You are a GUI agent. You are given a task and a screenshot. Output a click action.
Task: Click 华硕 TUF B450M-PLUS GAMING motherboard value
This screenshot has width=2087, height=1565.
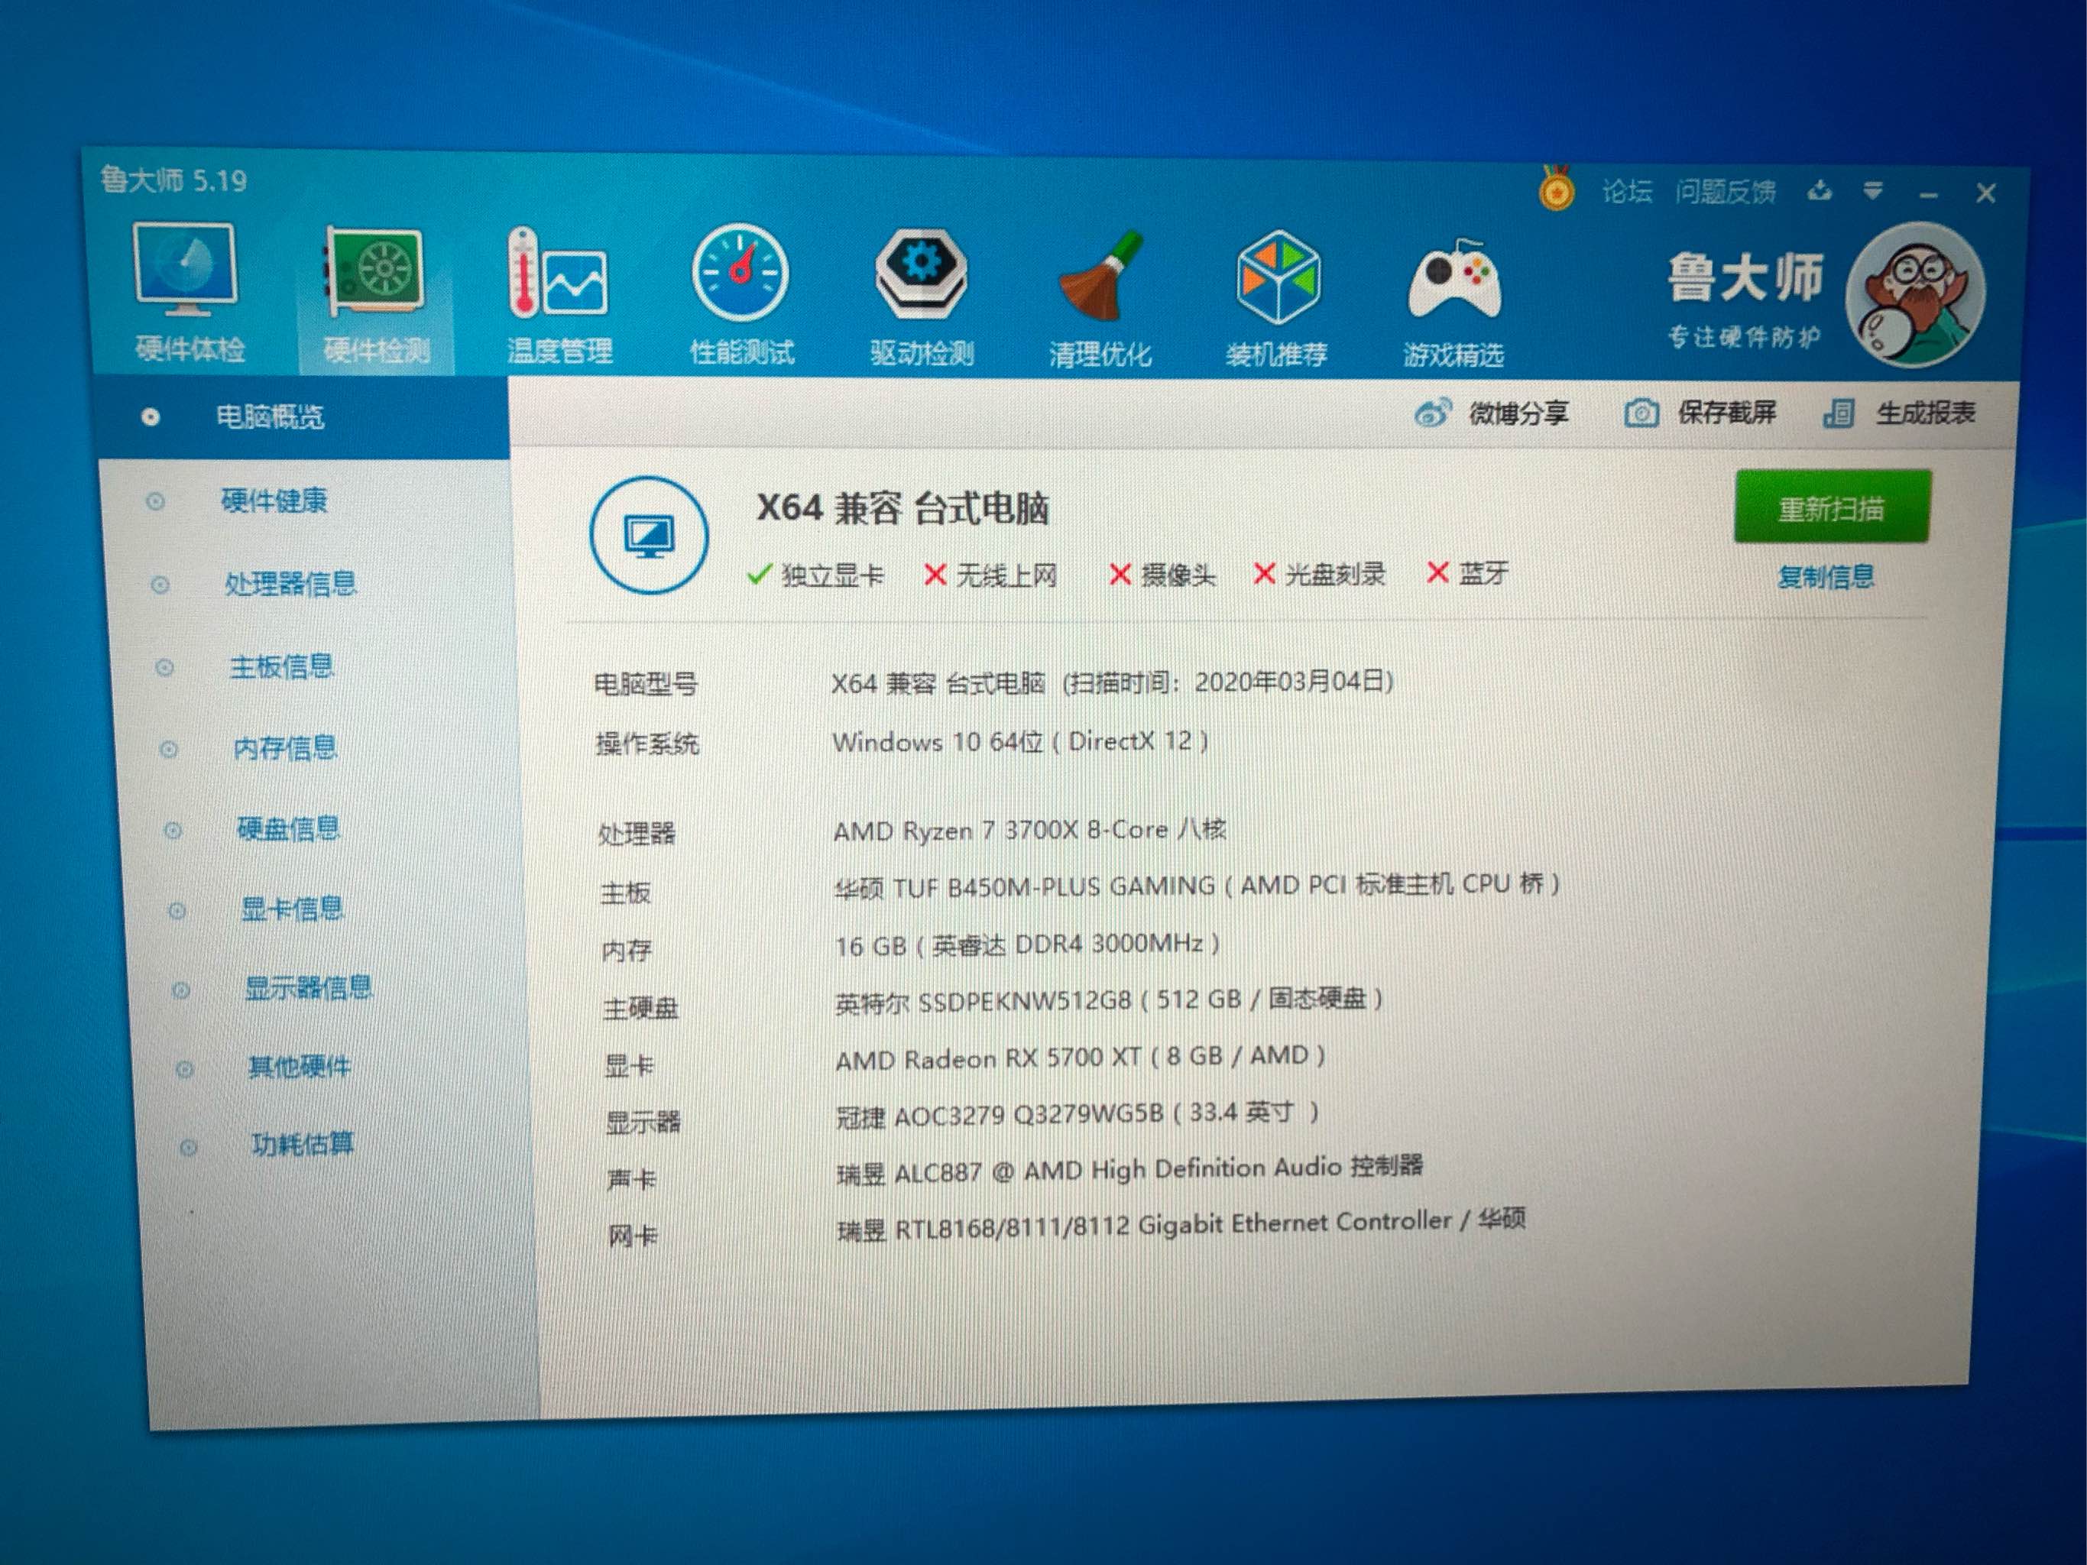click(1197, 886)
